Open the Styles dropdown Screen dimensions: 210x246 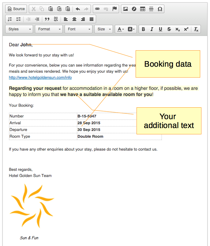19,29
